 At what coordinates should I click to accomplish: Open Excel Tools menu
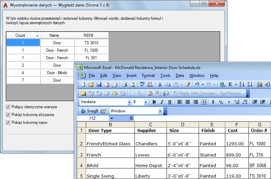(165, 76)
